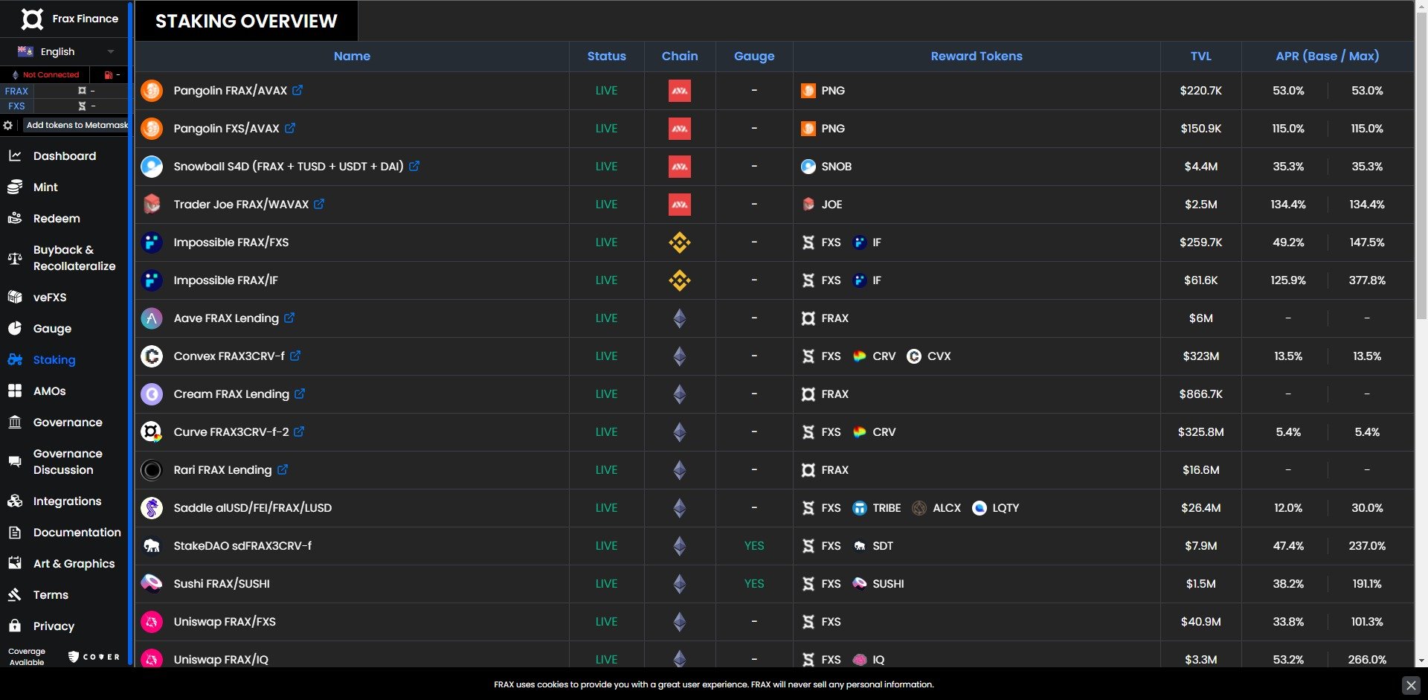This screenshot has height=700, width=1428.
Task: Click the 377.8% max APR value
Action: (1367, 280)
